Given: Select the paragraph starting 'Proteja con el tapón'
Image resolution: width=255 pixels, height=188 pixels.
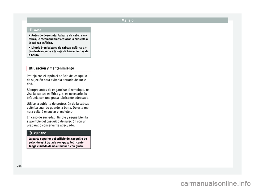Looking at the screenshot, I should coord(57,80).
